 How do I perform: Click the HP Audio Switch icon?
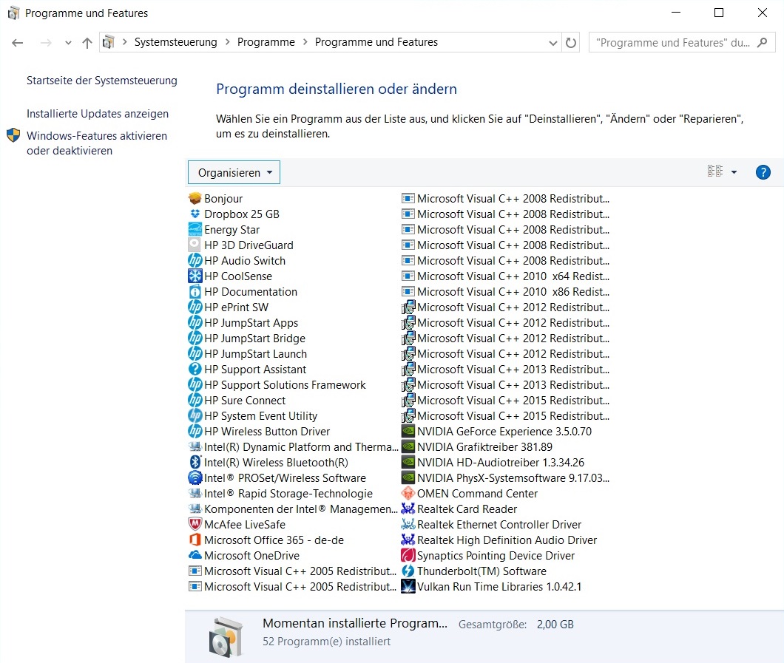coord(195,260)
